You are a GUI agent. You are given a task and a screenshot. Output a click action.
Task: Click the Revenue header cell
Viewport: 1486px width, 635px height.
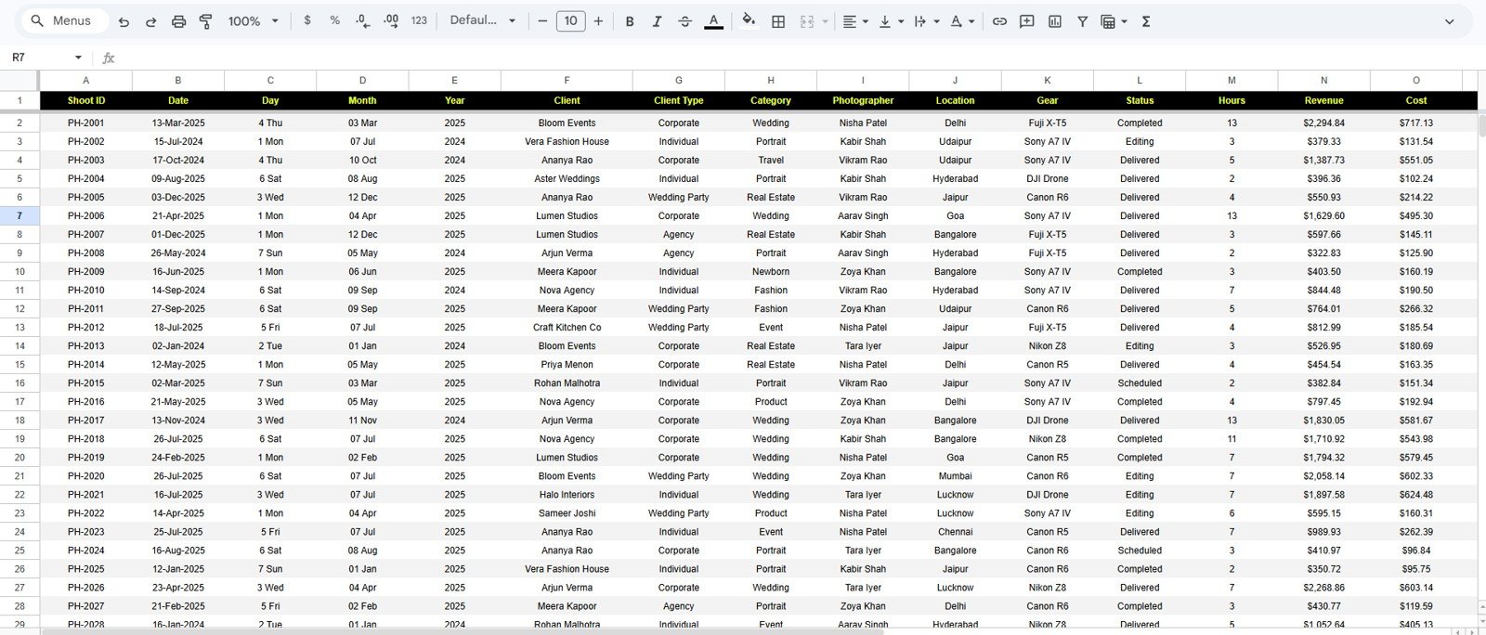(x=1323, y=100)
